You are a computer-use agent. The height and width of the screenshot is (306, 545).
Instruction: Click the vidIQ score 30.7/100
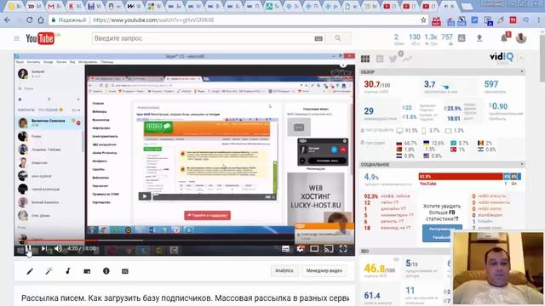click(376, 84)
